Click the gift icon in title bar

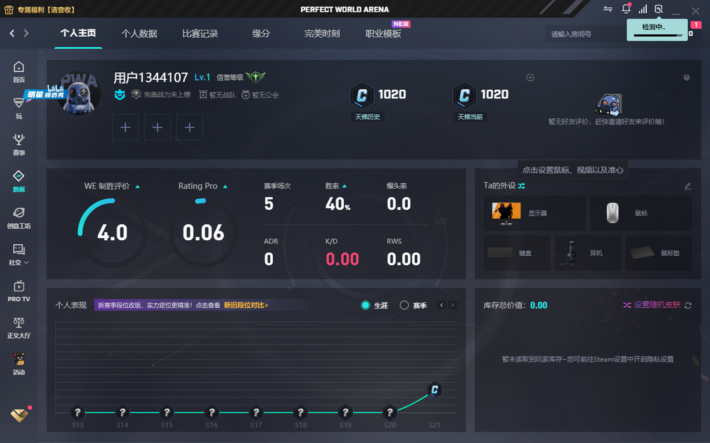point(9,9)
